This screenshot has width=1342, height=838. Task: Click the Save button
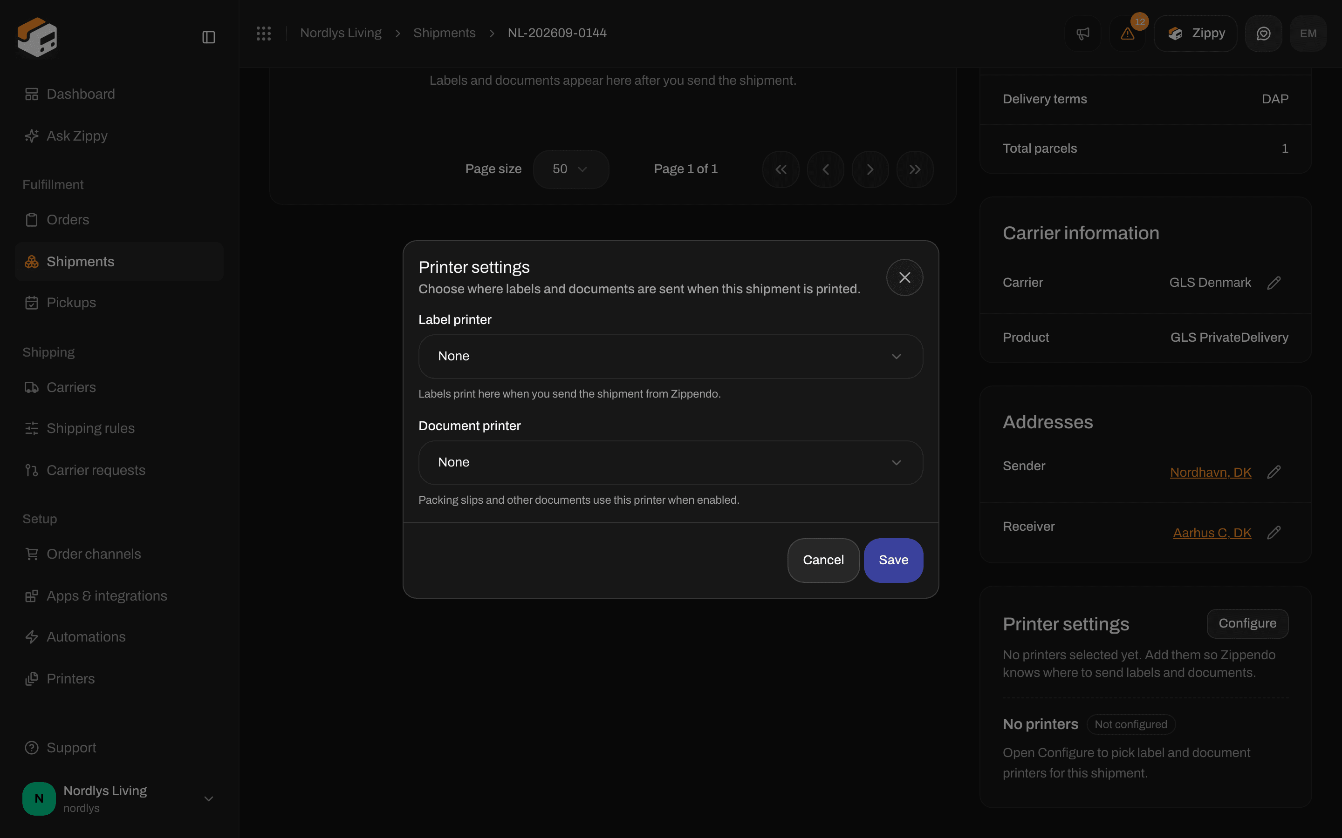893,561
